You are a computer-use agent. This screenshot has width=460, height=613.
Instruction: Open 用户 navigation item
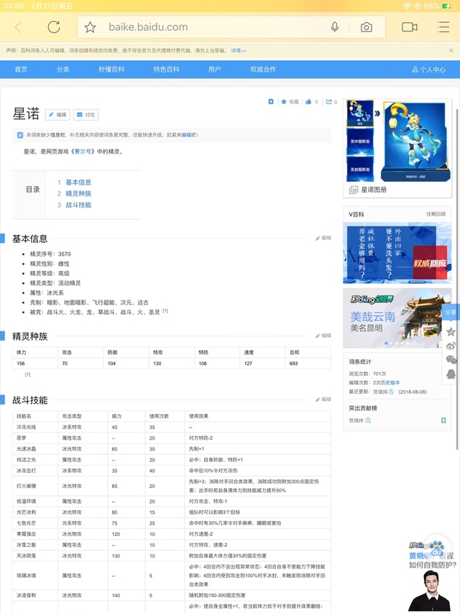pos(214,69)
